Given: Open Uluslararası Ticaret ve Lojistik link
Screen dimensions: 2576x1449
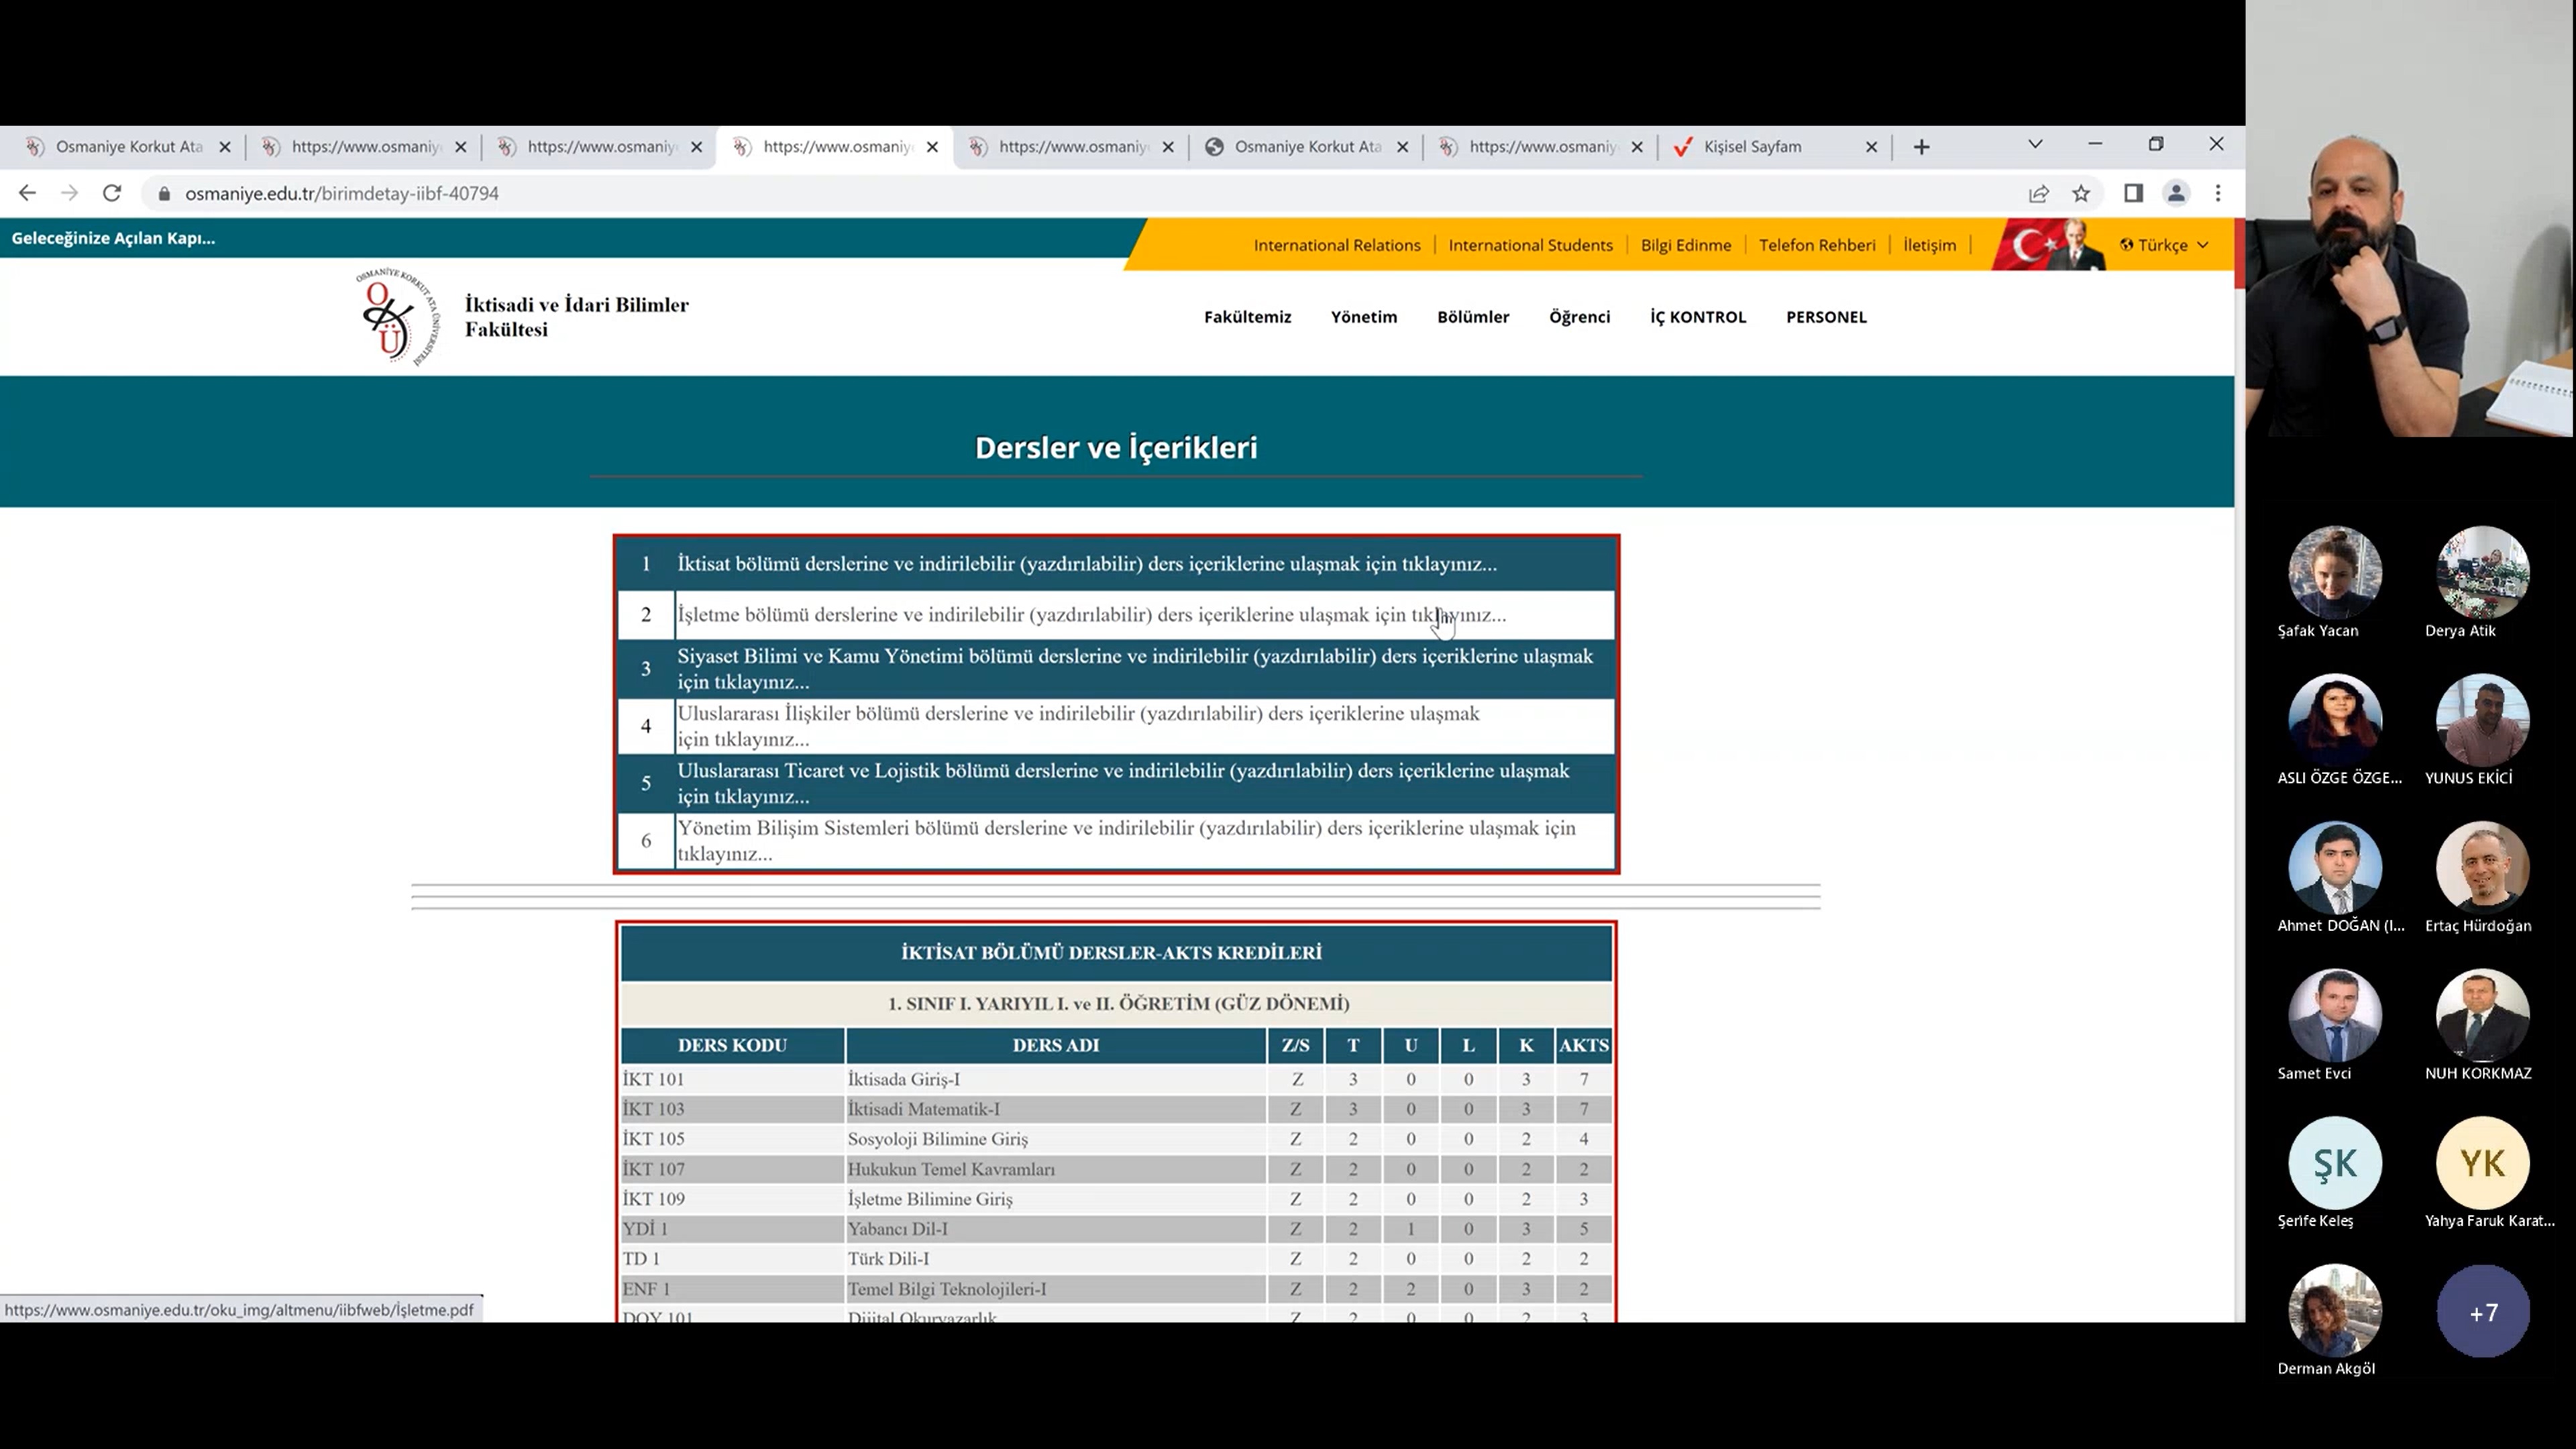Looking at the screenshot, I should pos(1123,784).
